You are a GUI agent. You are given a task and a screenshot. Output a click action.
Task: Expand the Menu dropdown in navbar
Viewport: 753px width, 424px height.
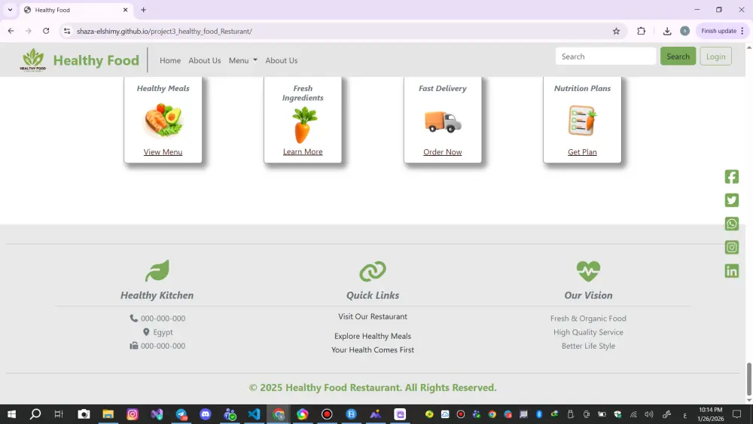(x=243, y=60)
